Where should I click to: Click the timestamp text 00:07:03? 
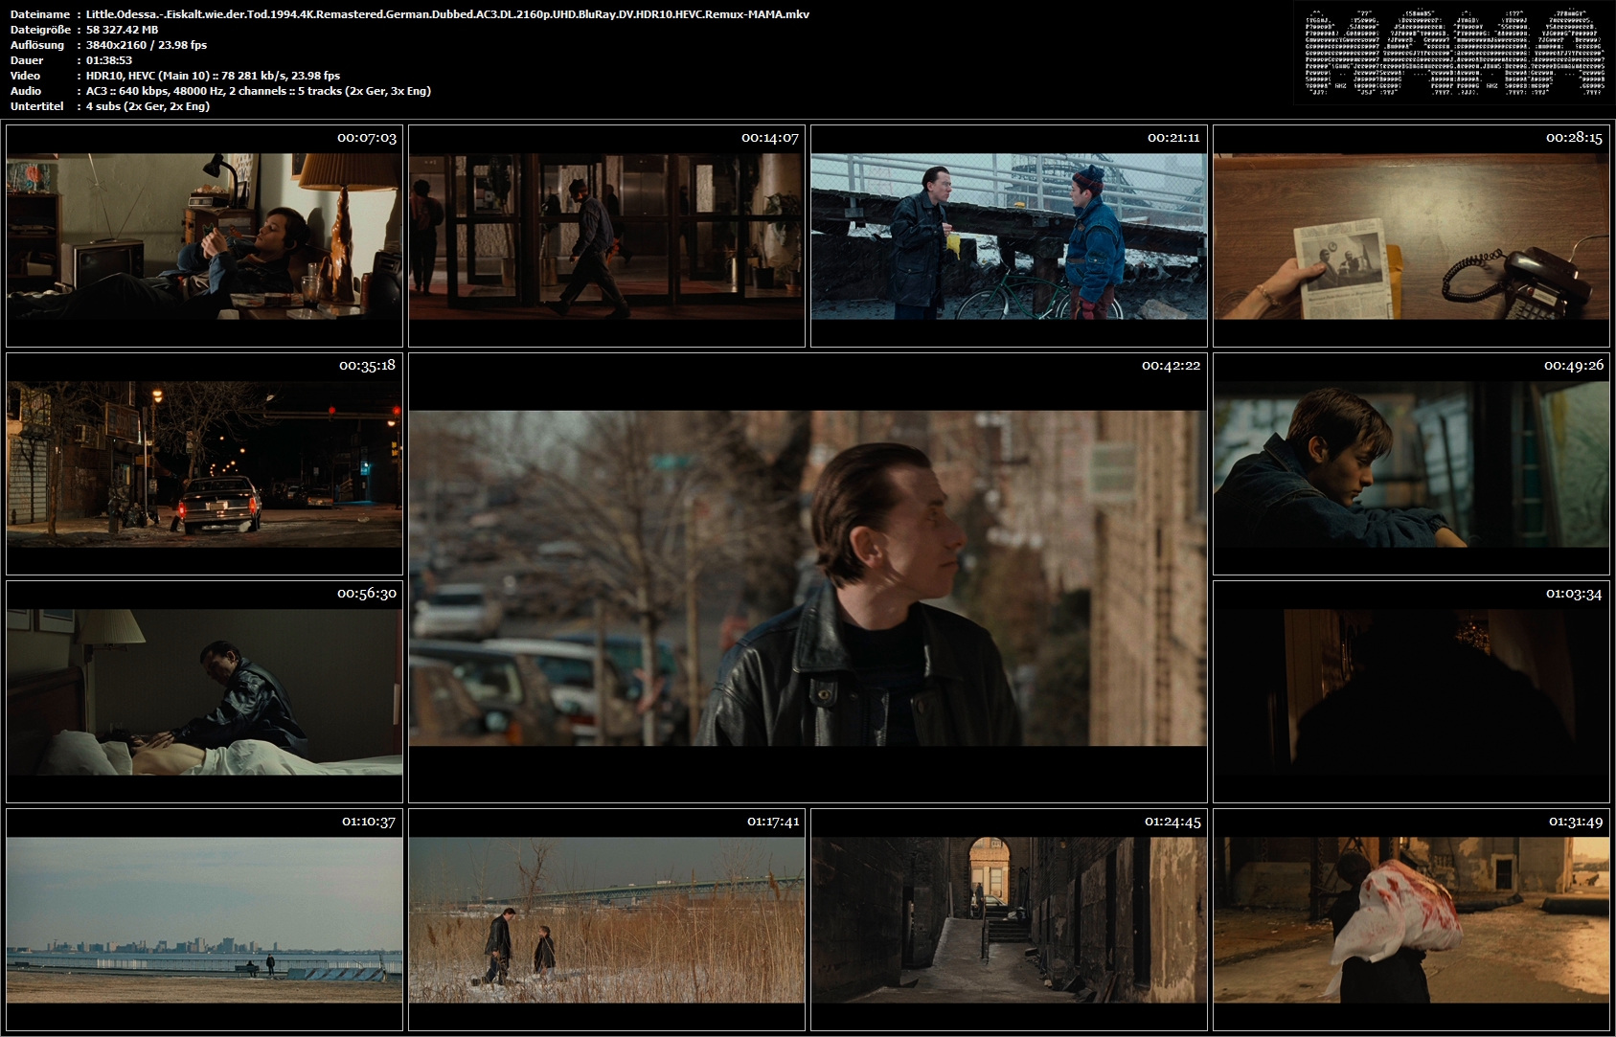tap(367, 138)
